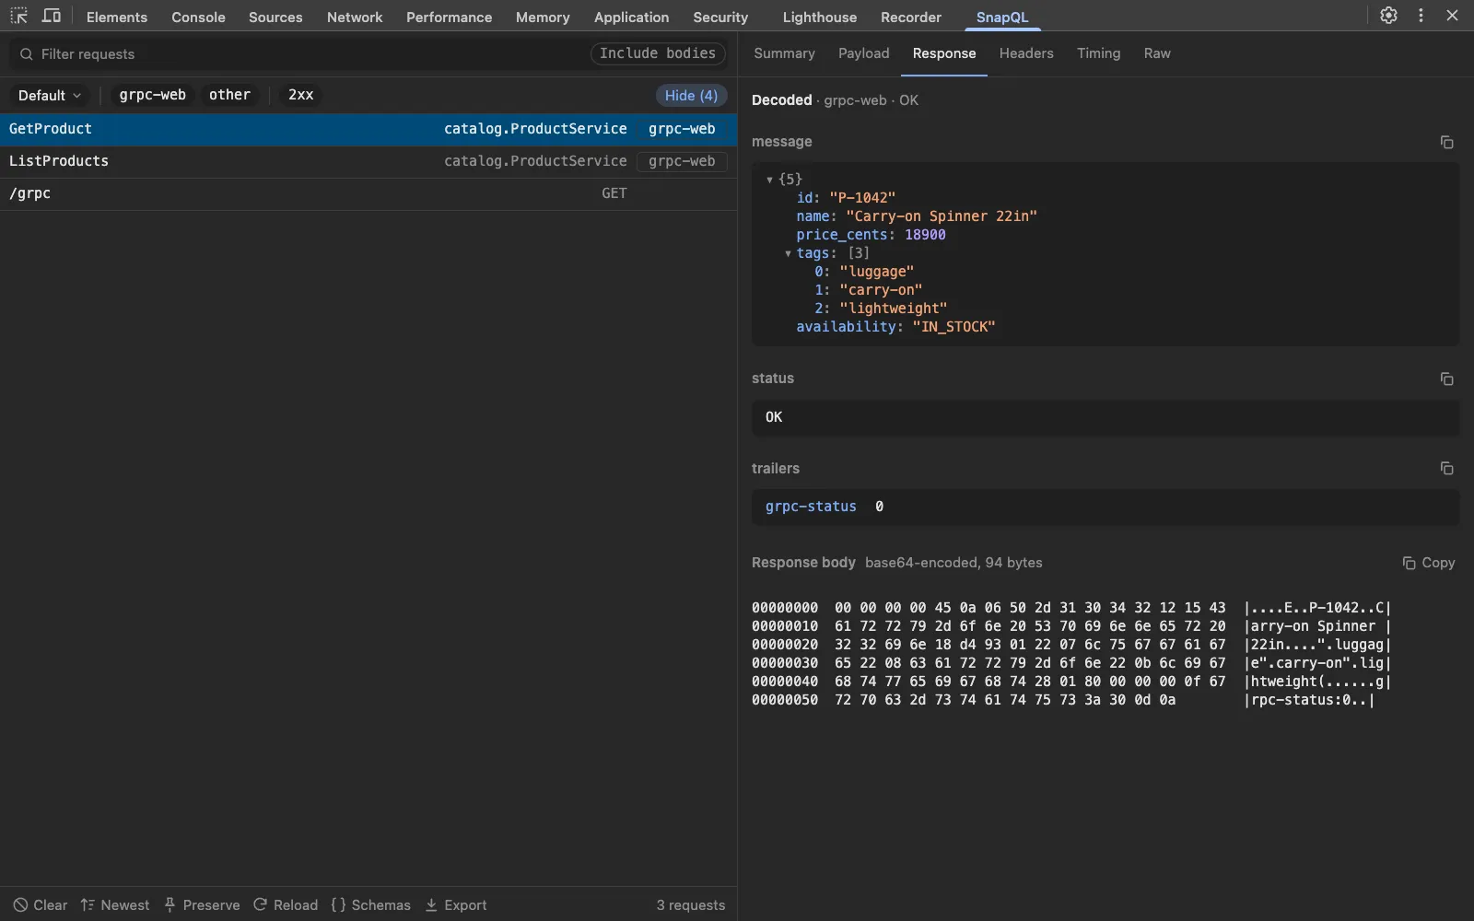Viewport: 1474px width, 921px height.
Task: Click the grpc-web badge on ListProducts row
Action: click(682, 161)
